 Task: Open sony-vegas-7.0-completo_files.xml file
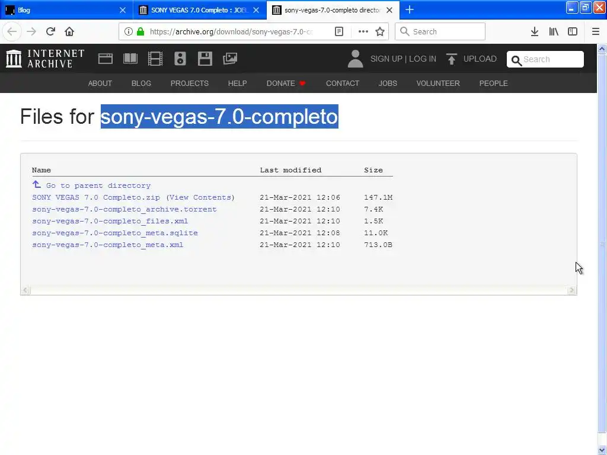coord(110,222)
